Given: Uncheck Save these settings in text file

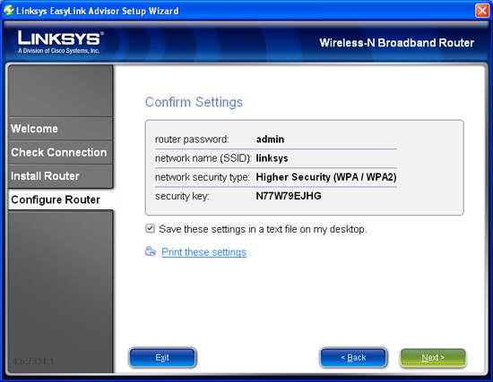Looking at the screenshot, I should point(150,228).
